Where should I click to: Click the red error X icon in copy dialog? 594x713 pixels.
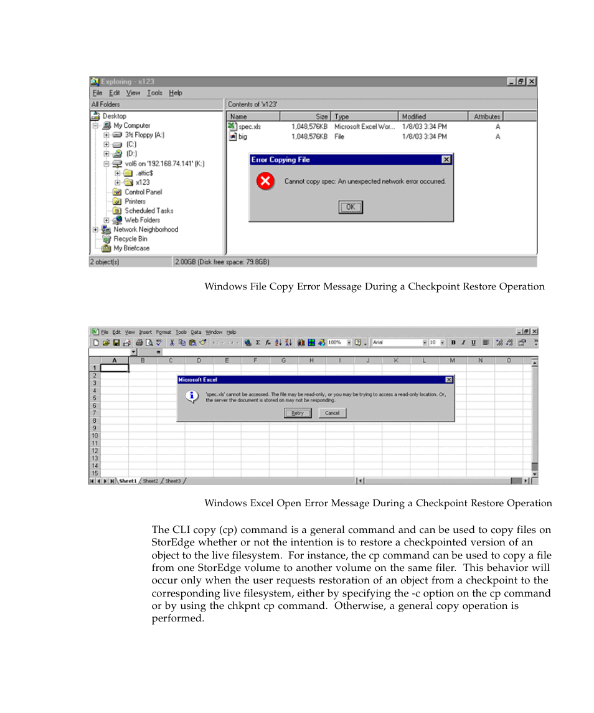click(265, 181)
